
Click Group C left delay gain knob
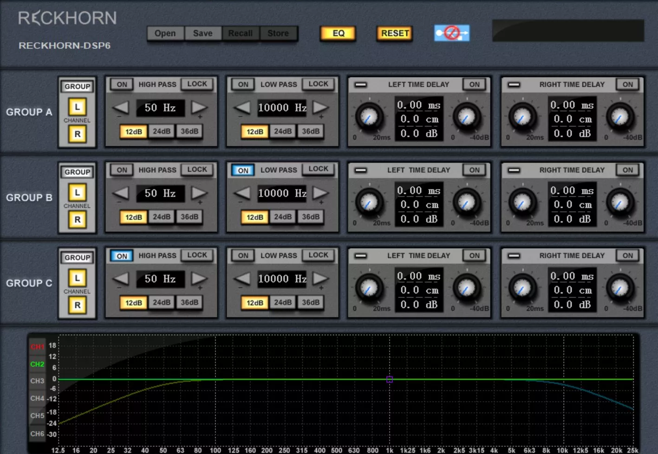click(x=467, y=288)
